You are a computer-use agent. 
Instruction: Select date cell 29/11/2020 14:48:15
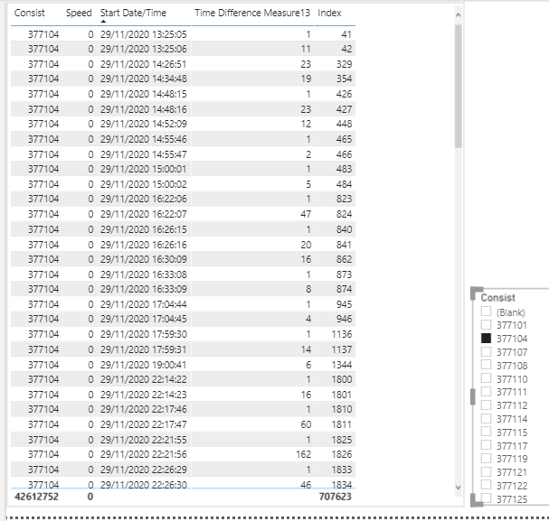click(144, 94)
